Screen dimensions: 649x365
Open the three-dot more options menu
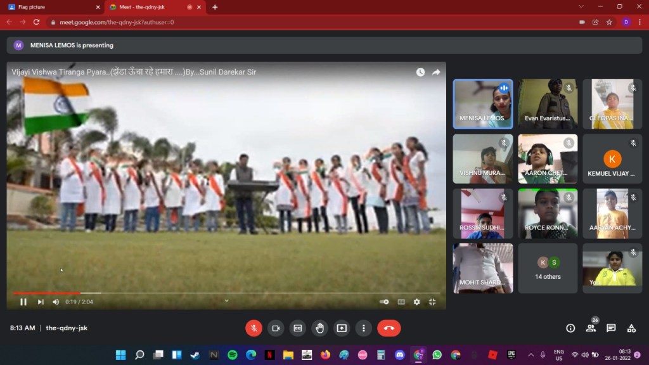click(x=363, y=328)
